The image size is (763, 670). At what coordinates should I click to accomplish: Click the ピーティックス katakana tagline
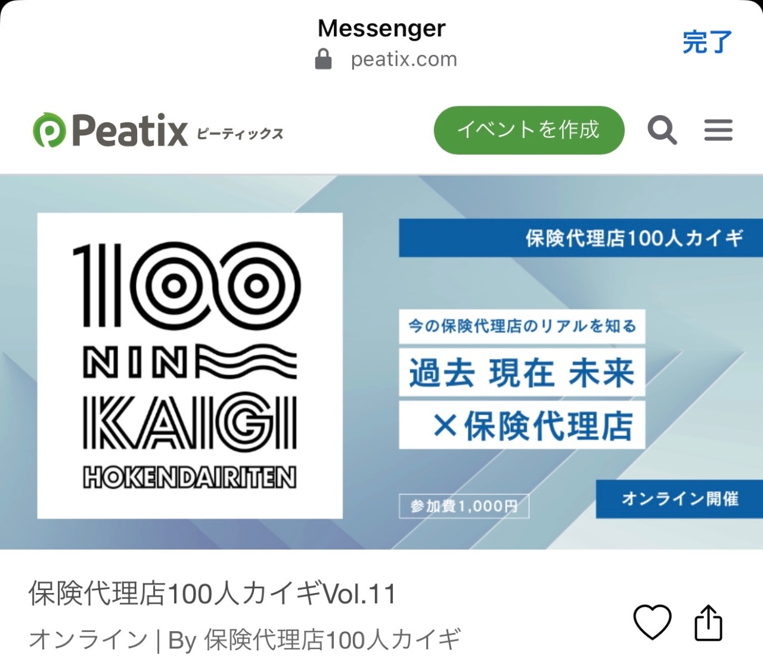pyautogui.click(x=240, y=134)
